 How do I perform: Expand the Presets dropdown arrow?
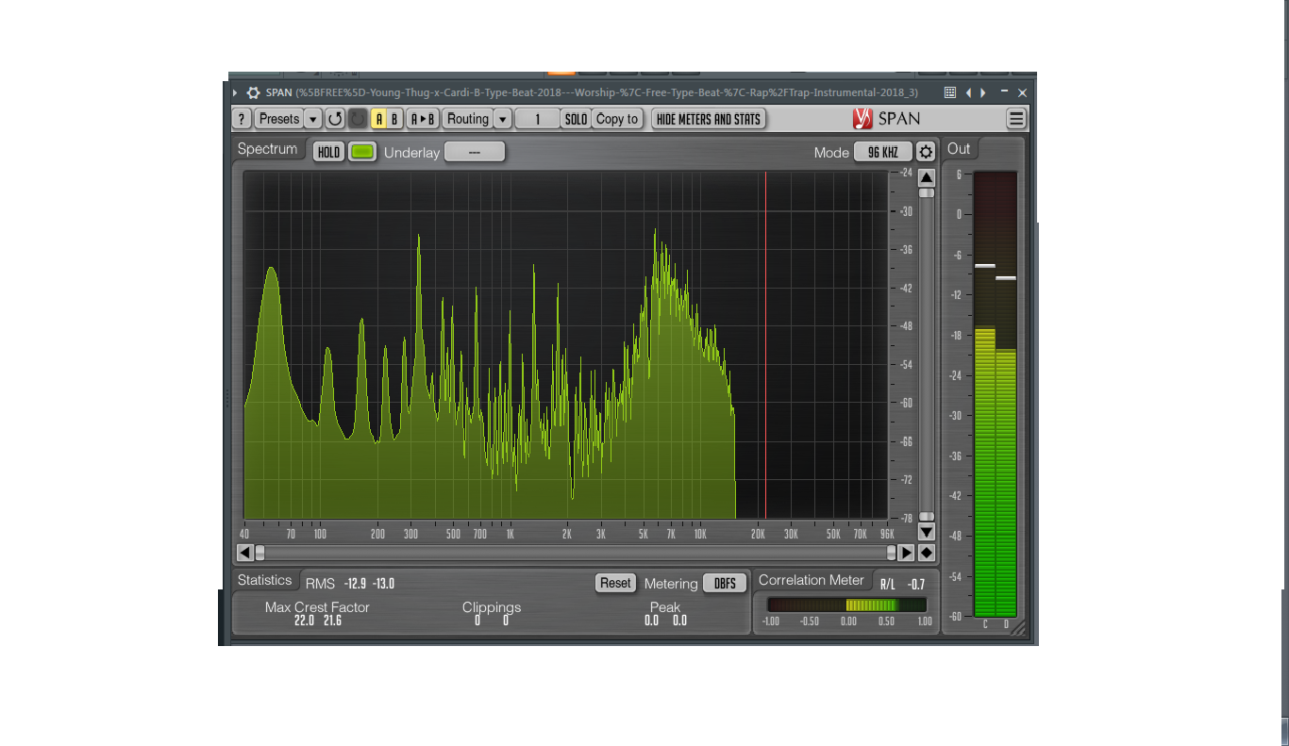pyautogui.click(x=313, y=119)
